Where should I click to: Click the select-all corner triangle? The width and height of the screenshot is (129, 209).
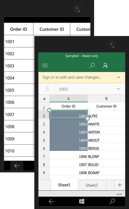tap(44, 99)
